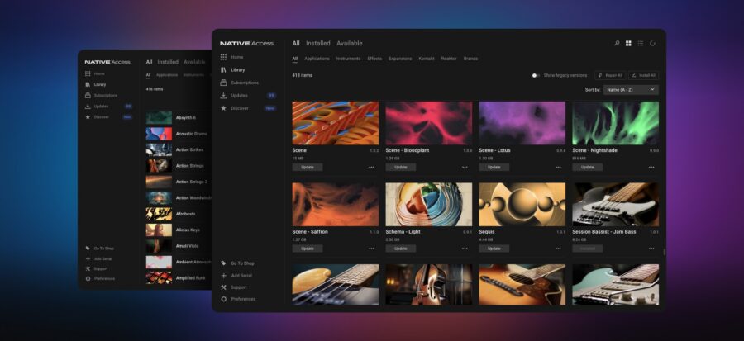Filter by Applications category

click(317, 59)
